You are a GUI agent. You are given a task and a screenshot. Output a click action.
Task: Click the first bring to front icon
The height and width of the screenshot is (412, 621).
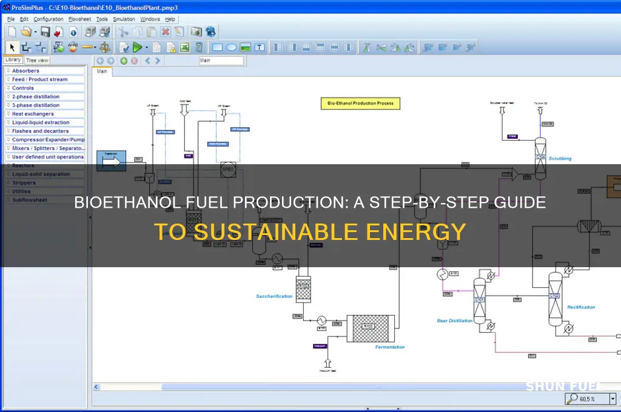point(428,47)
